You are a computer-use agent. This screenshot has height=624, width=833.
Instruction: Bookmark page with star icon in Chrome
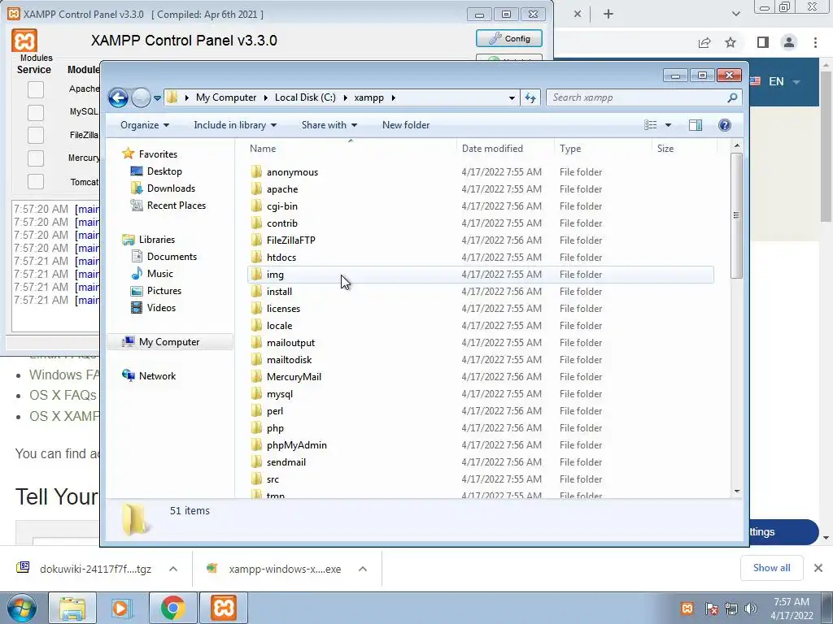coord(731,42)
